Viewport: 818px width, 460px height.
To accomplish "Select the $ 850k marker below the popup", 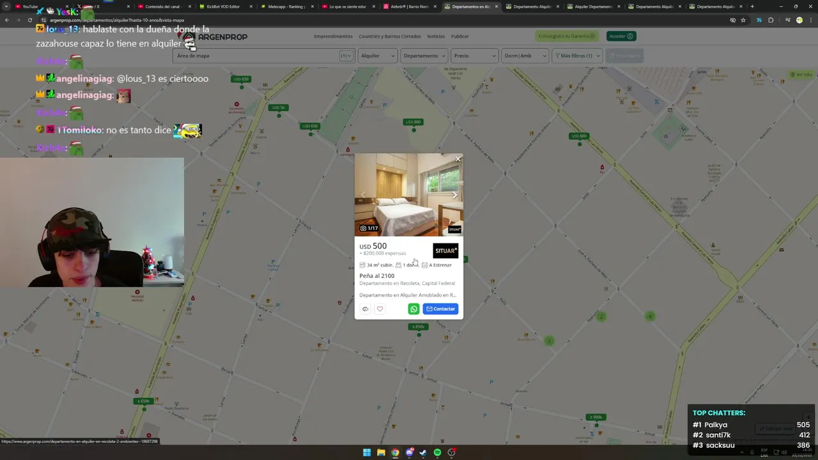I will (418, 326).
